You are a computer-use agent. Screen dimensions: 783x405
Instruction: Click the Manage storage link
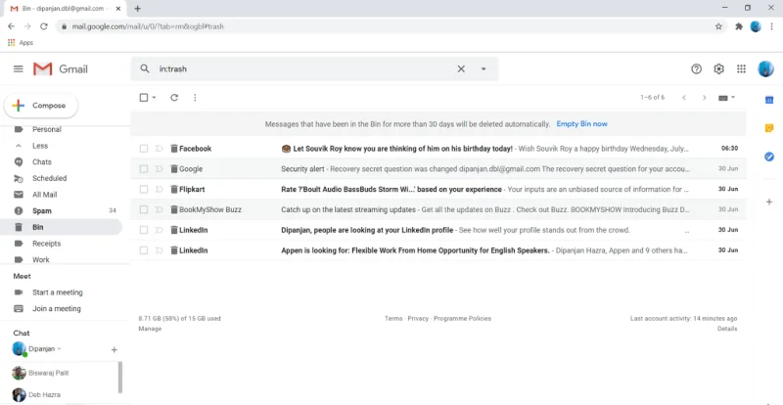pyautogui.click(x=150, y=329)
